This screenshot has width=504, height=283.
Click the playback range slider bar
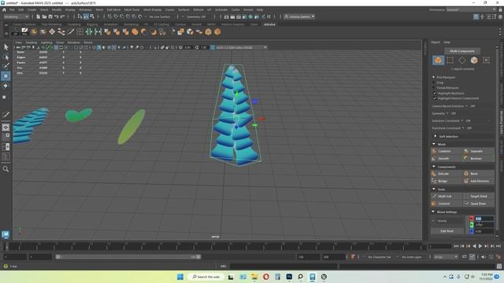128,257
